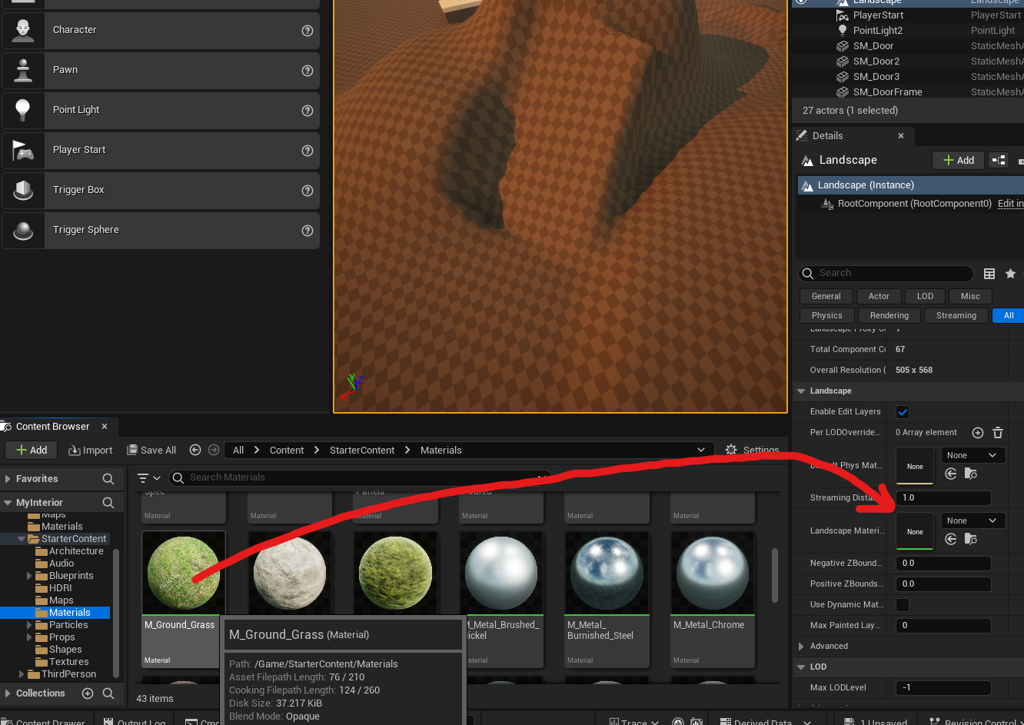Expand the Props folder

click(30, 637)
